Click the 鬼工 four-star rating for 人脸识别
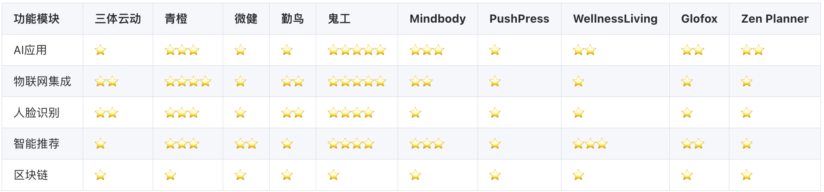The image size is (824, 192). tap(351, 113)
